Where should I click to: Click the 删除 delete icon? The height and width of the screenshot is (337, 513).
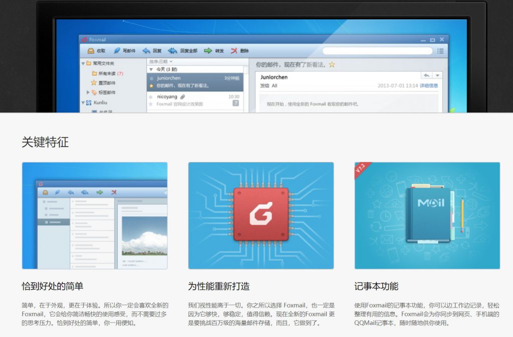tap(234, 51)
